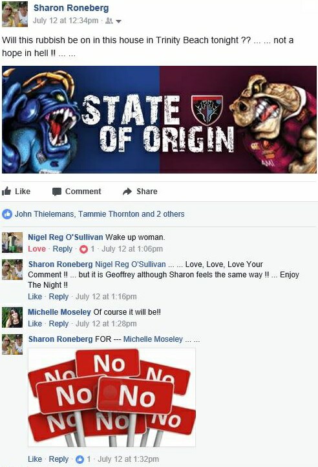Click the friends audience icon next to post time

[x=109, y=21]
